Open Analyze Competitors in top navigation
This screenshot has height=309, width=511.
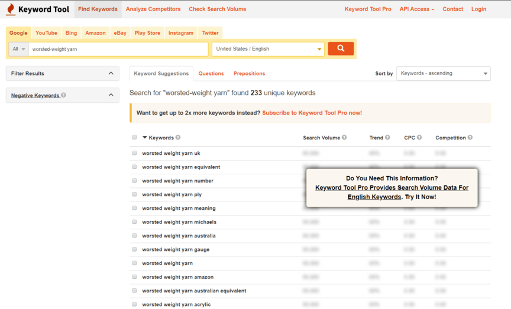tap(153, 9)
